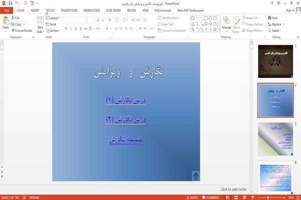301x200 pixels.
Task: Open the Align Text dropdown
Action: tap(166, 24)
